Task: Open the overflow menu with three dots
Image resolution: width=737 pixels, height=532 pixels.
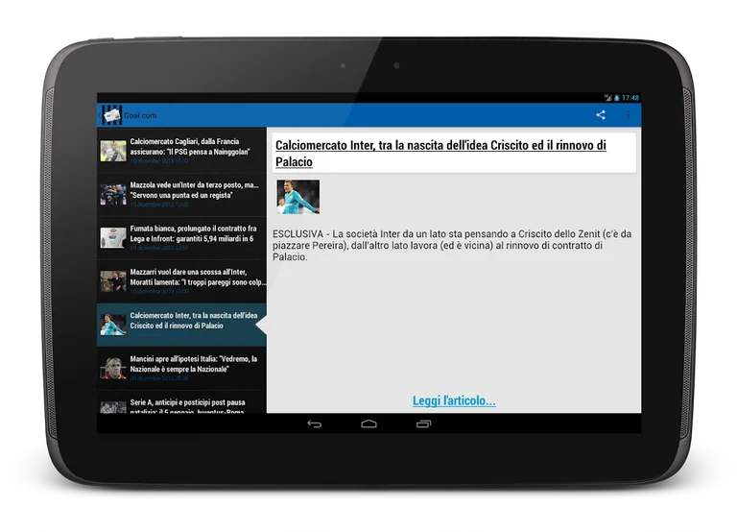Action: (x=628, y=115)
